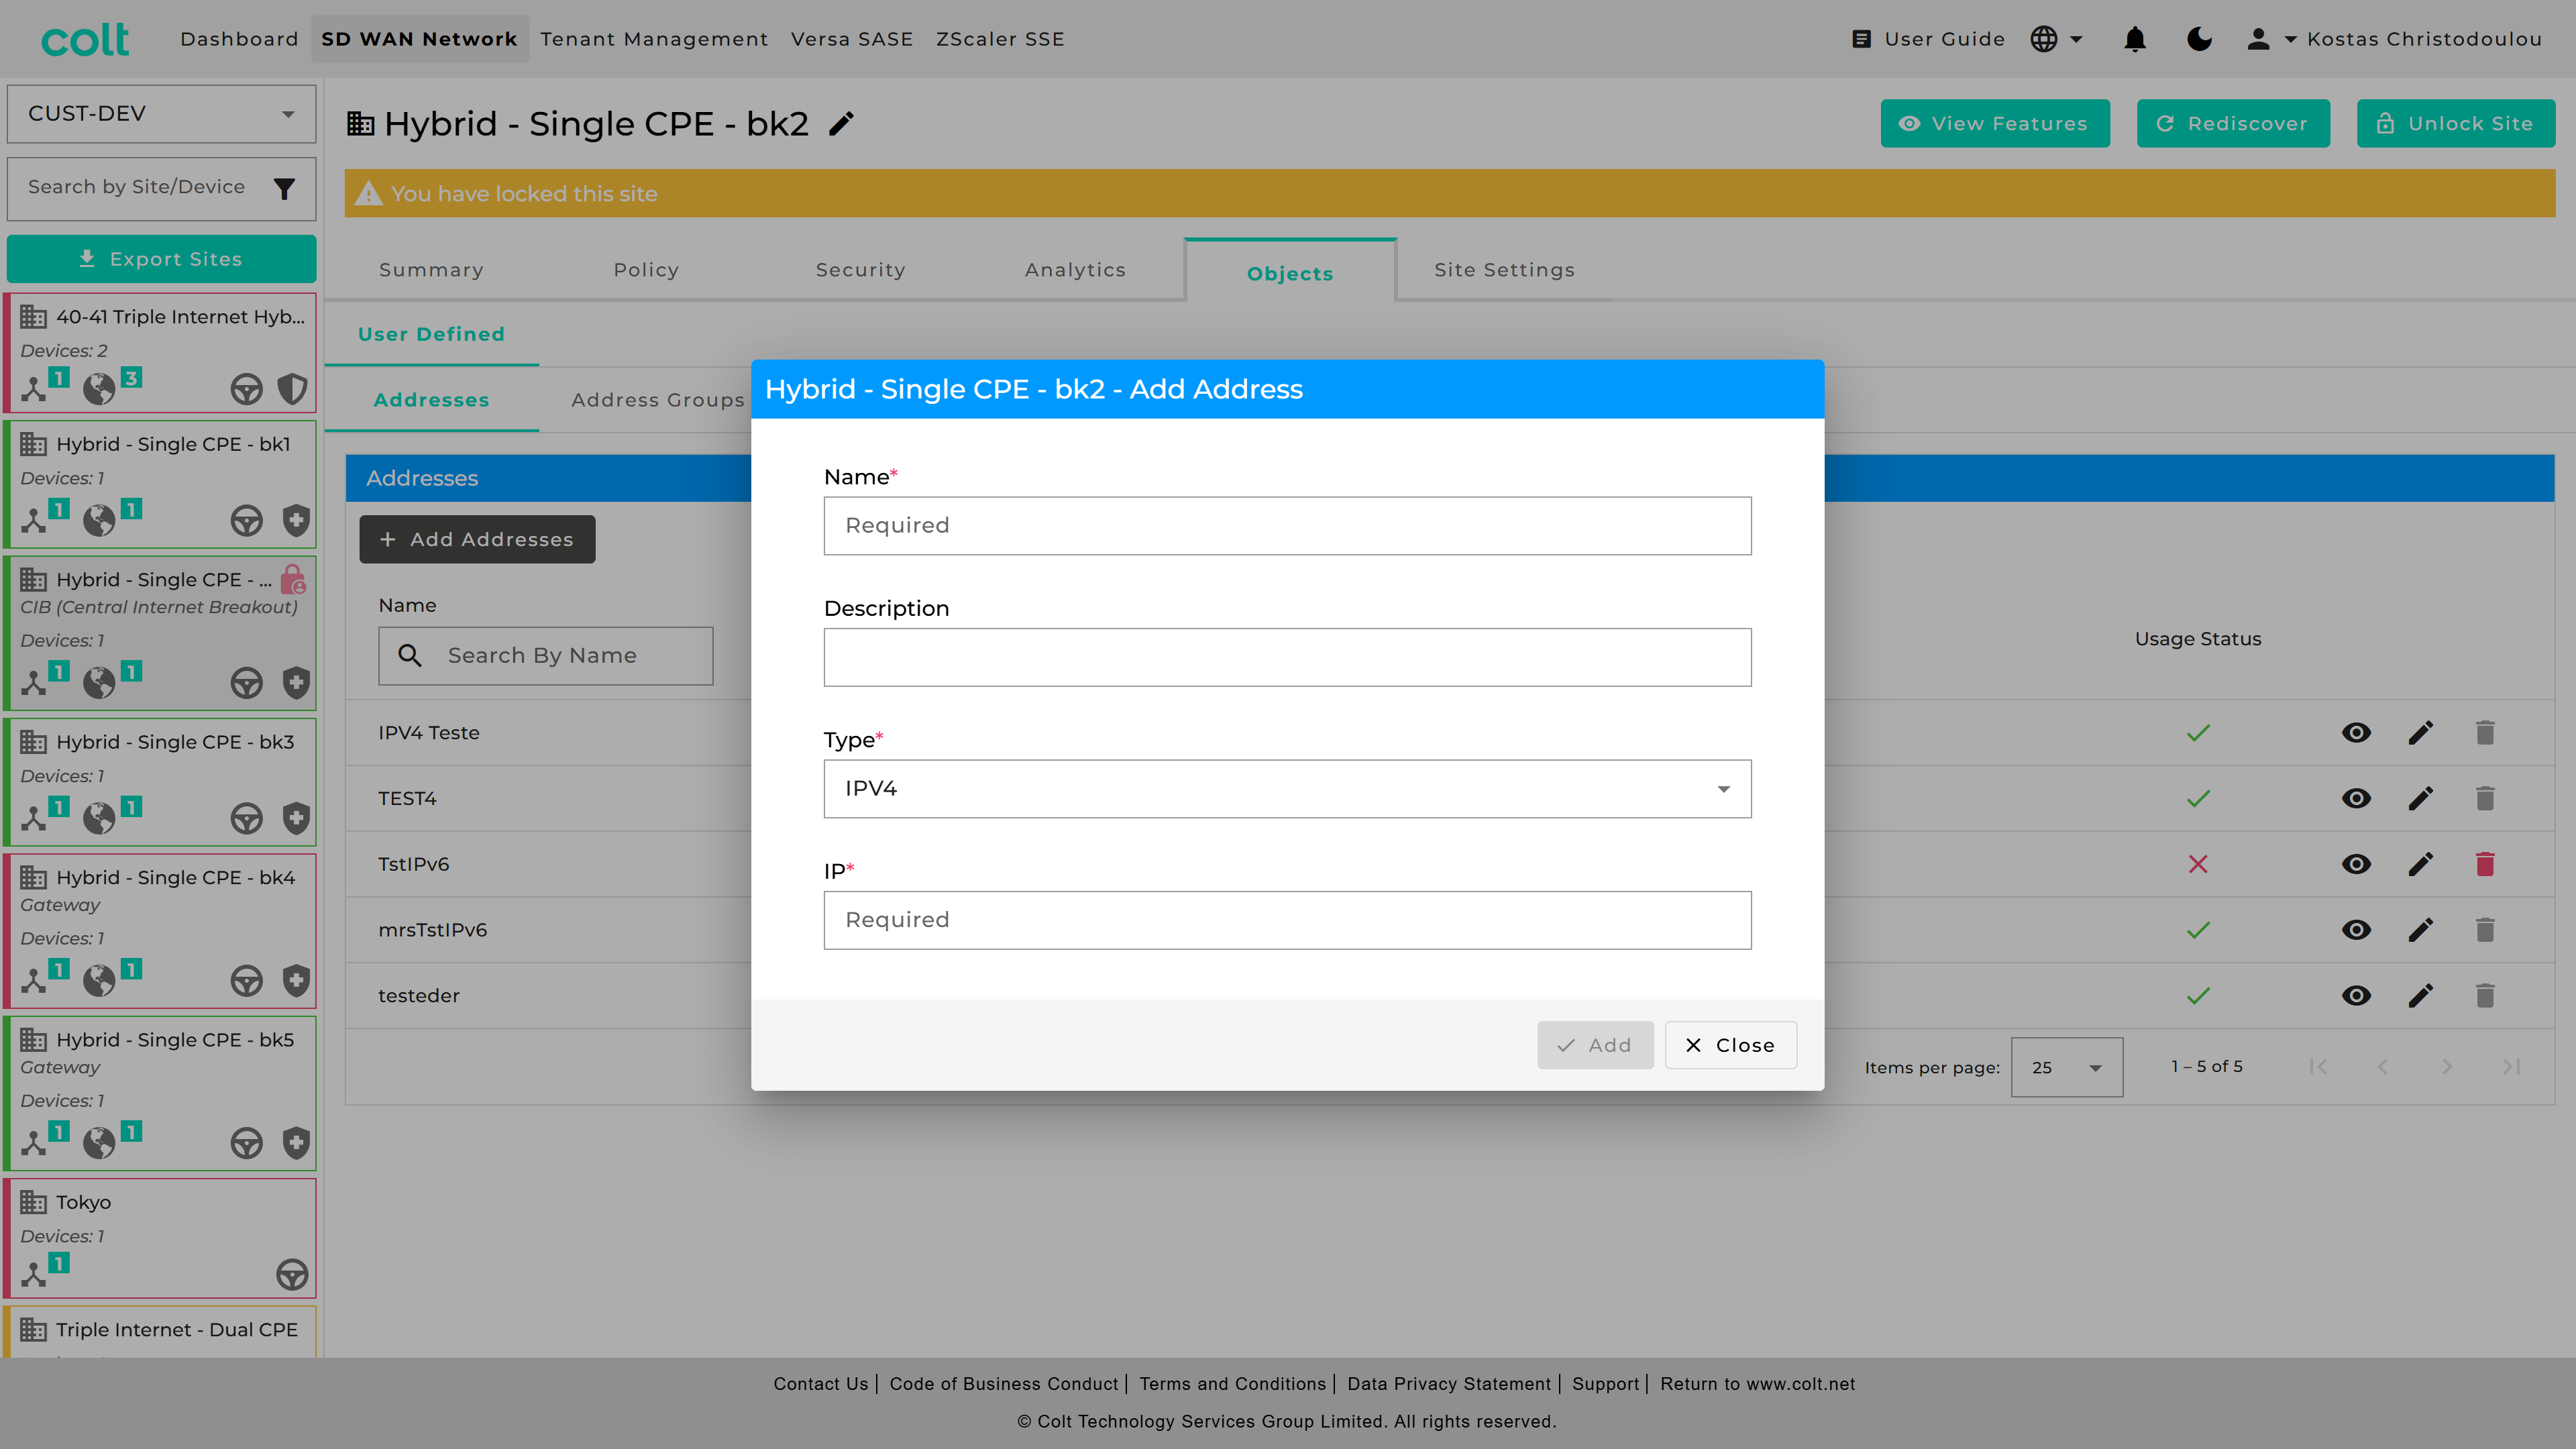Open Site Settings tab

1504,270
